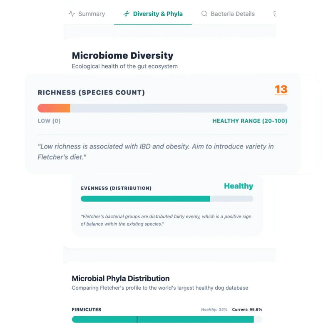Click the orange richness score 13
Image resolution: width=333 pixels, height=333 pixels.
point(281,90)
